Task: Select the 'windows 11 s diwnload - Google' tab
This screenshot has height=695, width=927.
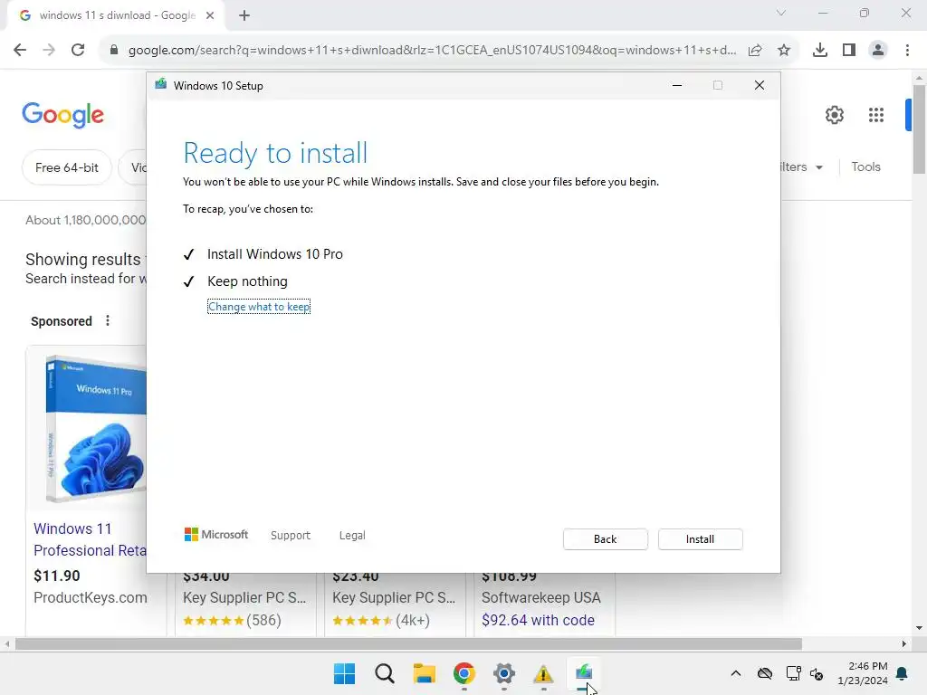Action: tap(117, 15)
